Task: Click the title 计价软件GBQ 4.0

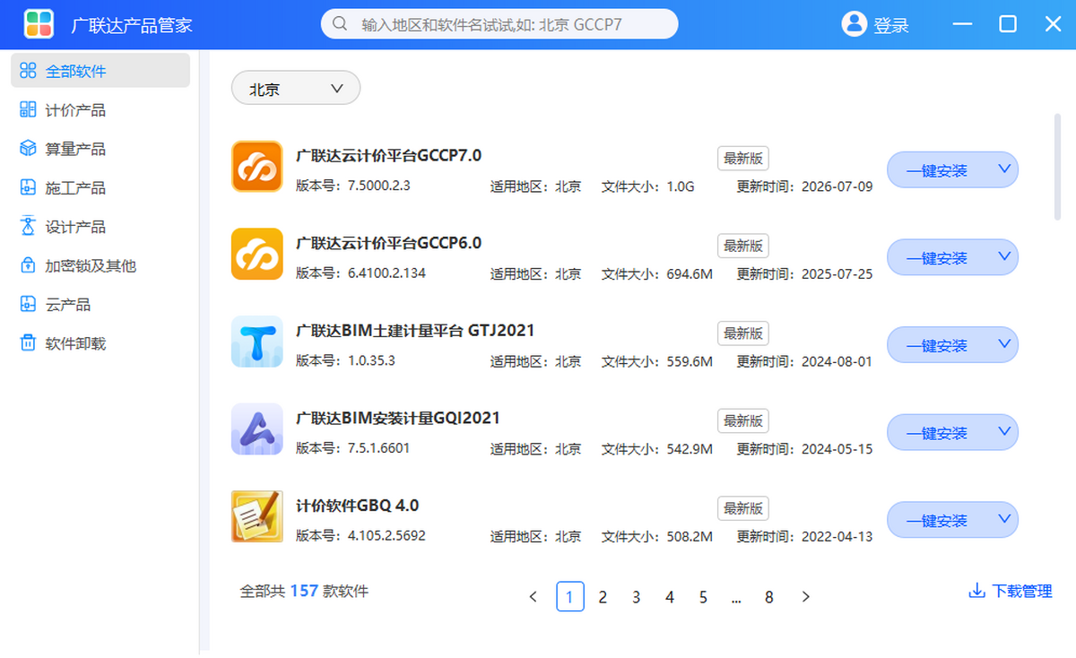Action: pyautogui.click(x=357, y=506)
